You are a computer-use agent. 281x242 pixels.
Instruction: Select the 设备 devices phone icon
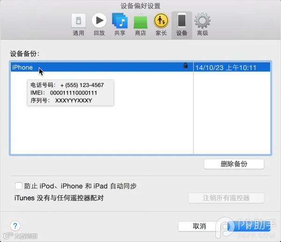(x=182, y=21)
